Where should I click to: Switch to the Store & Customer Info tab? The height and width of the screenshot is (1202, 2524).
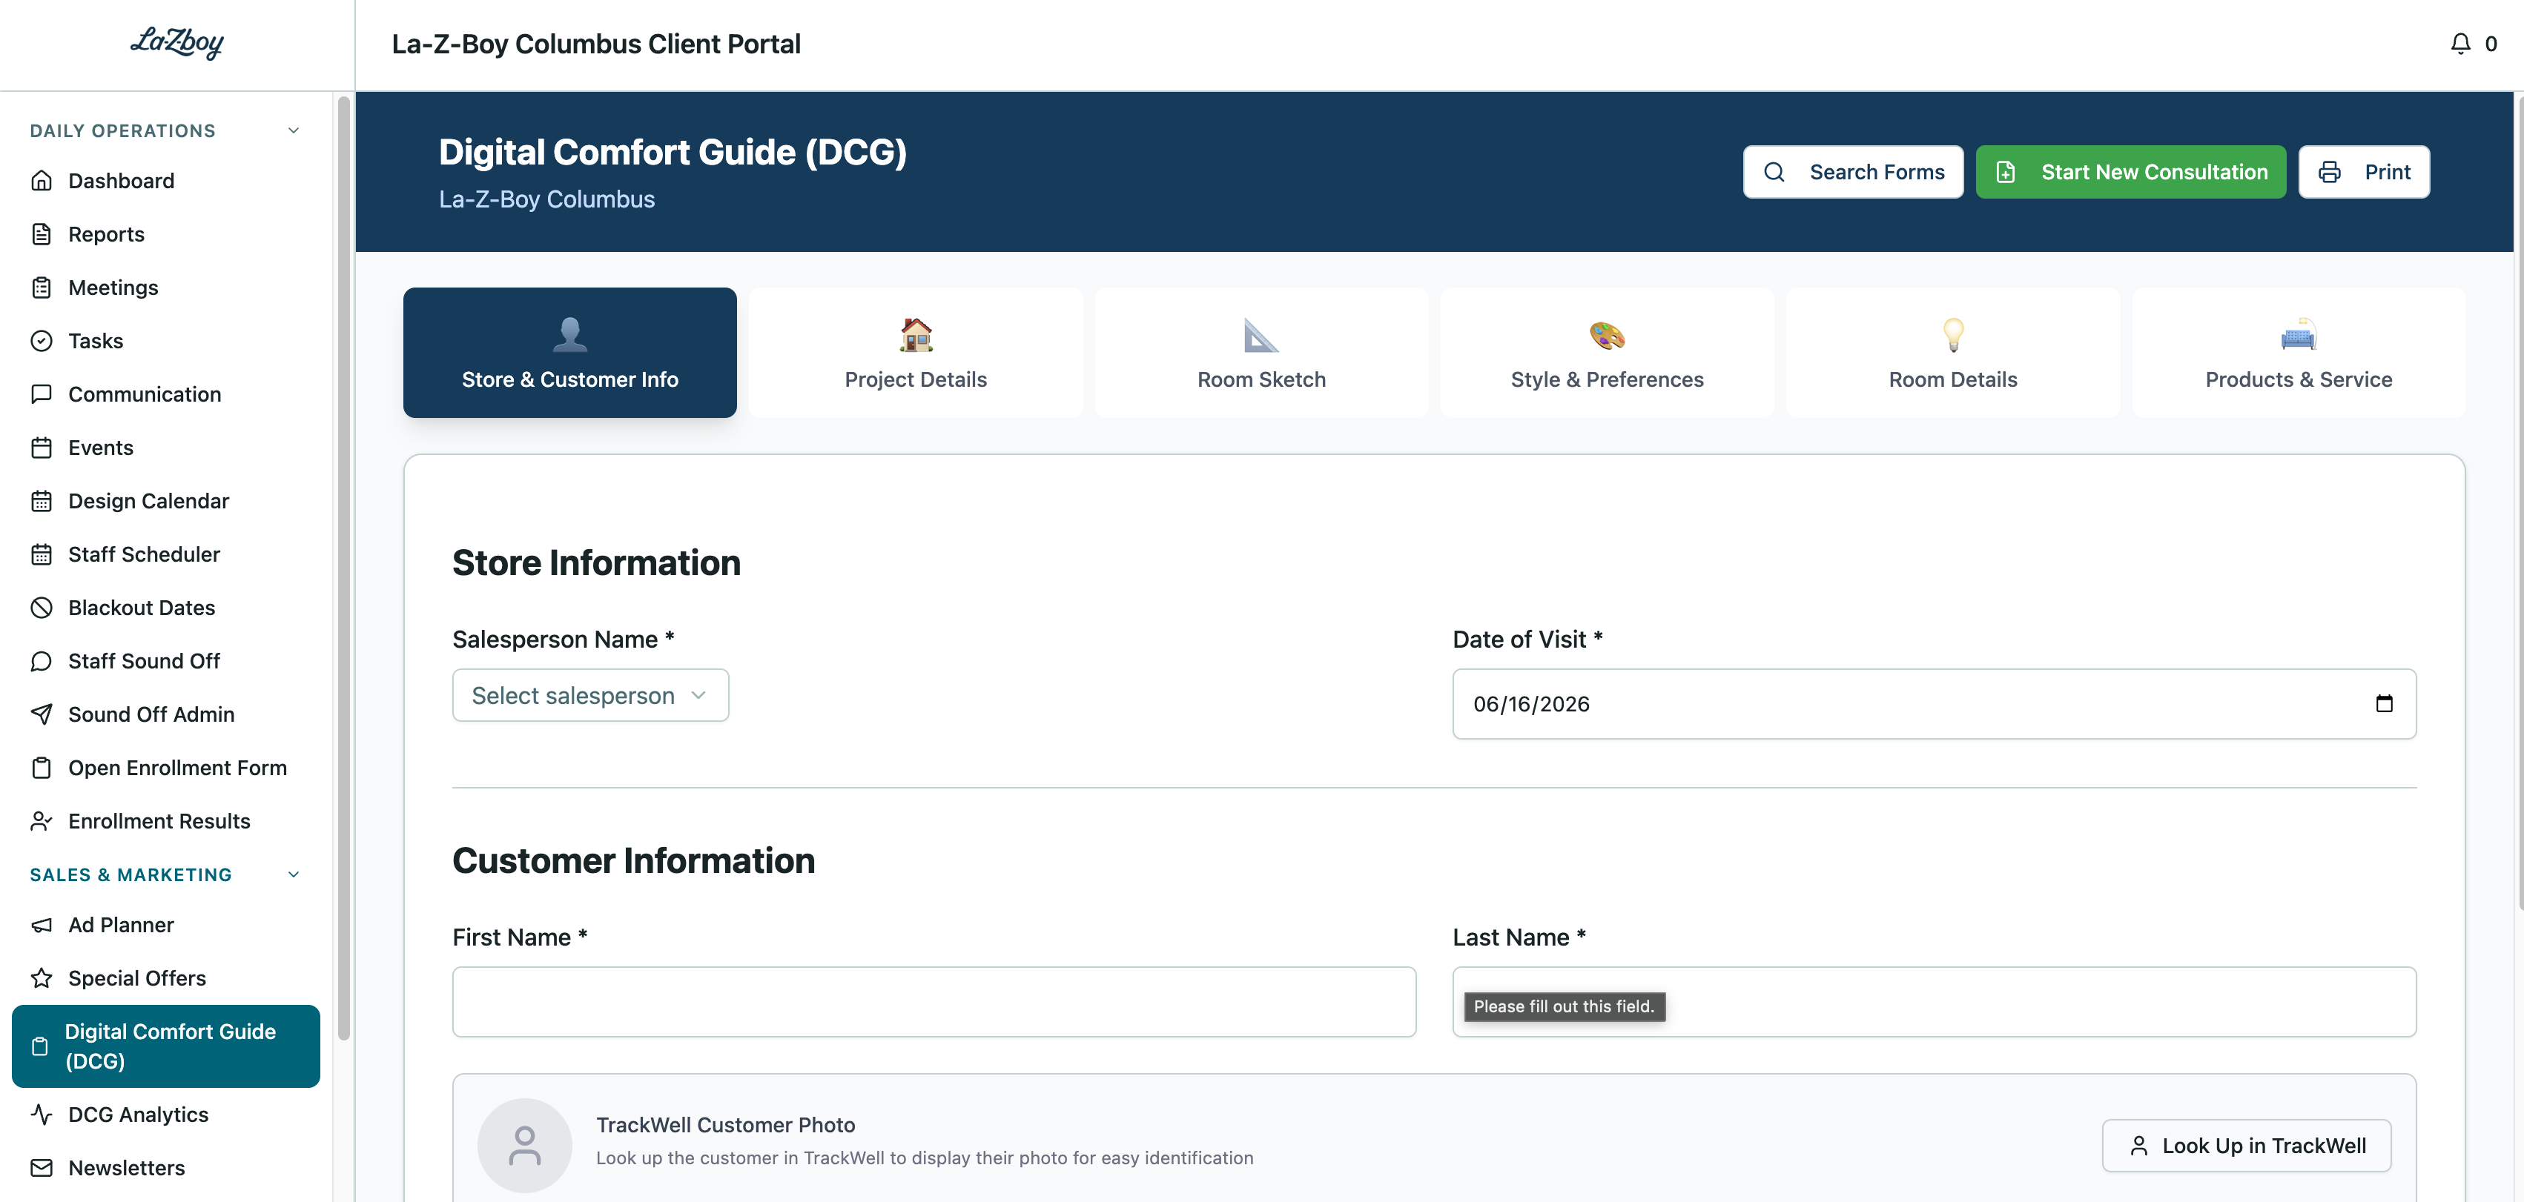(570, 353)
